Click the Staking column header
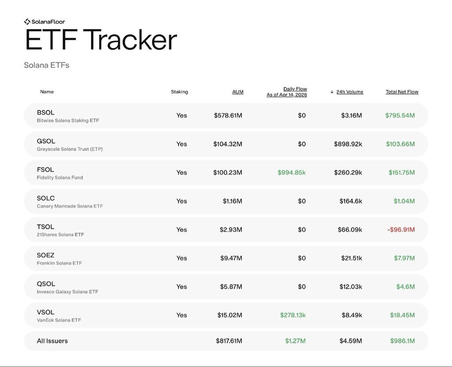 tap(179, 92)
